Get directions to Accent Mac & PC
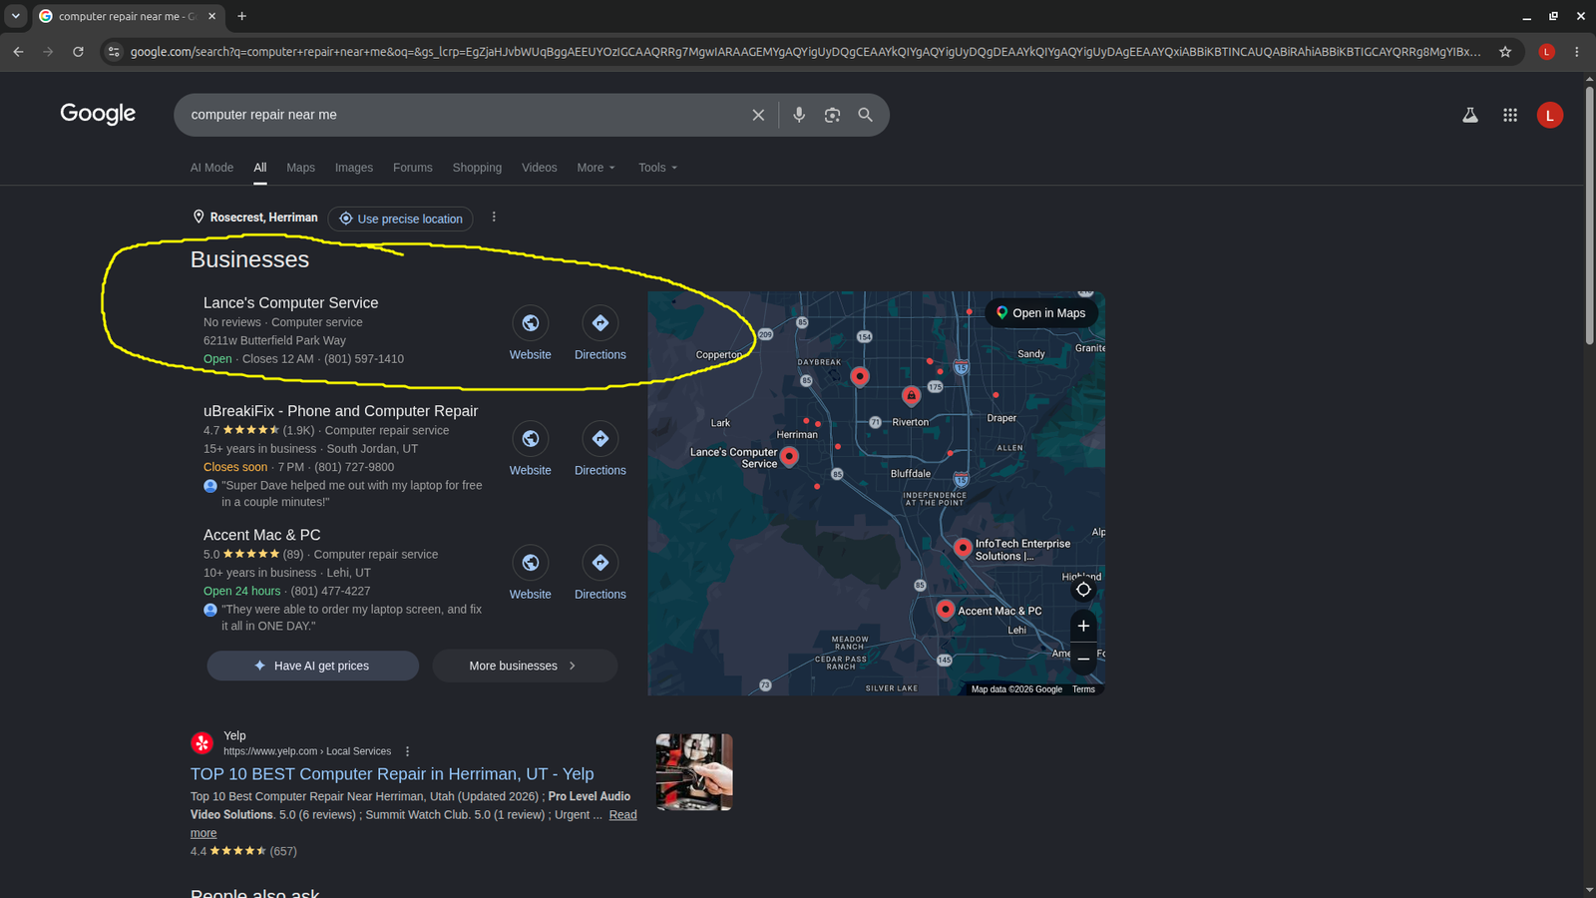1596x898 pixels. [600, 573]
